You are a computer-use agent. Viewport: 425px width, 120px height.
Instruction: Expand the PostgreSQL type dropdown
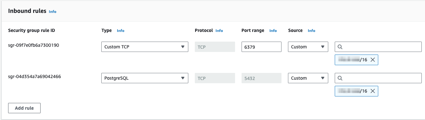145,78
